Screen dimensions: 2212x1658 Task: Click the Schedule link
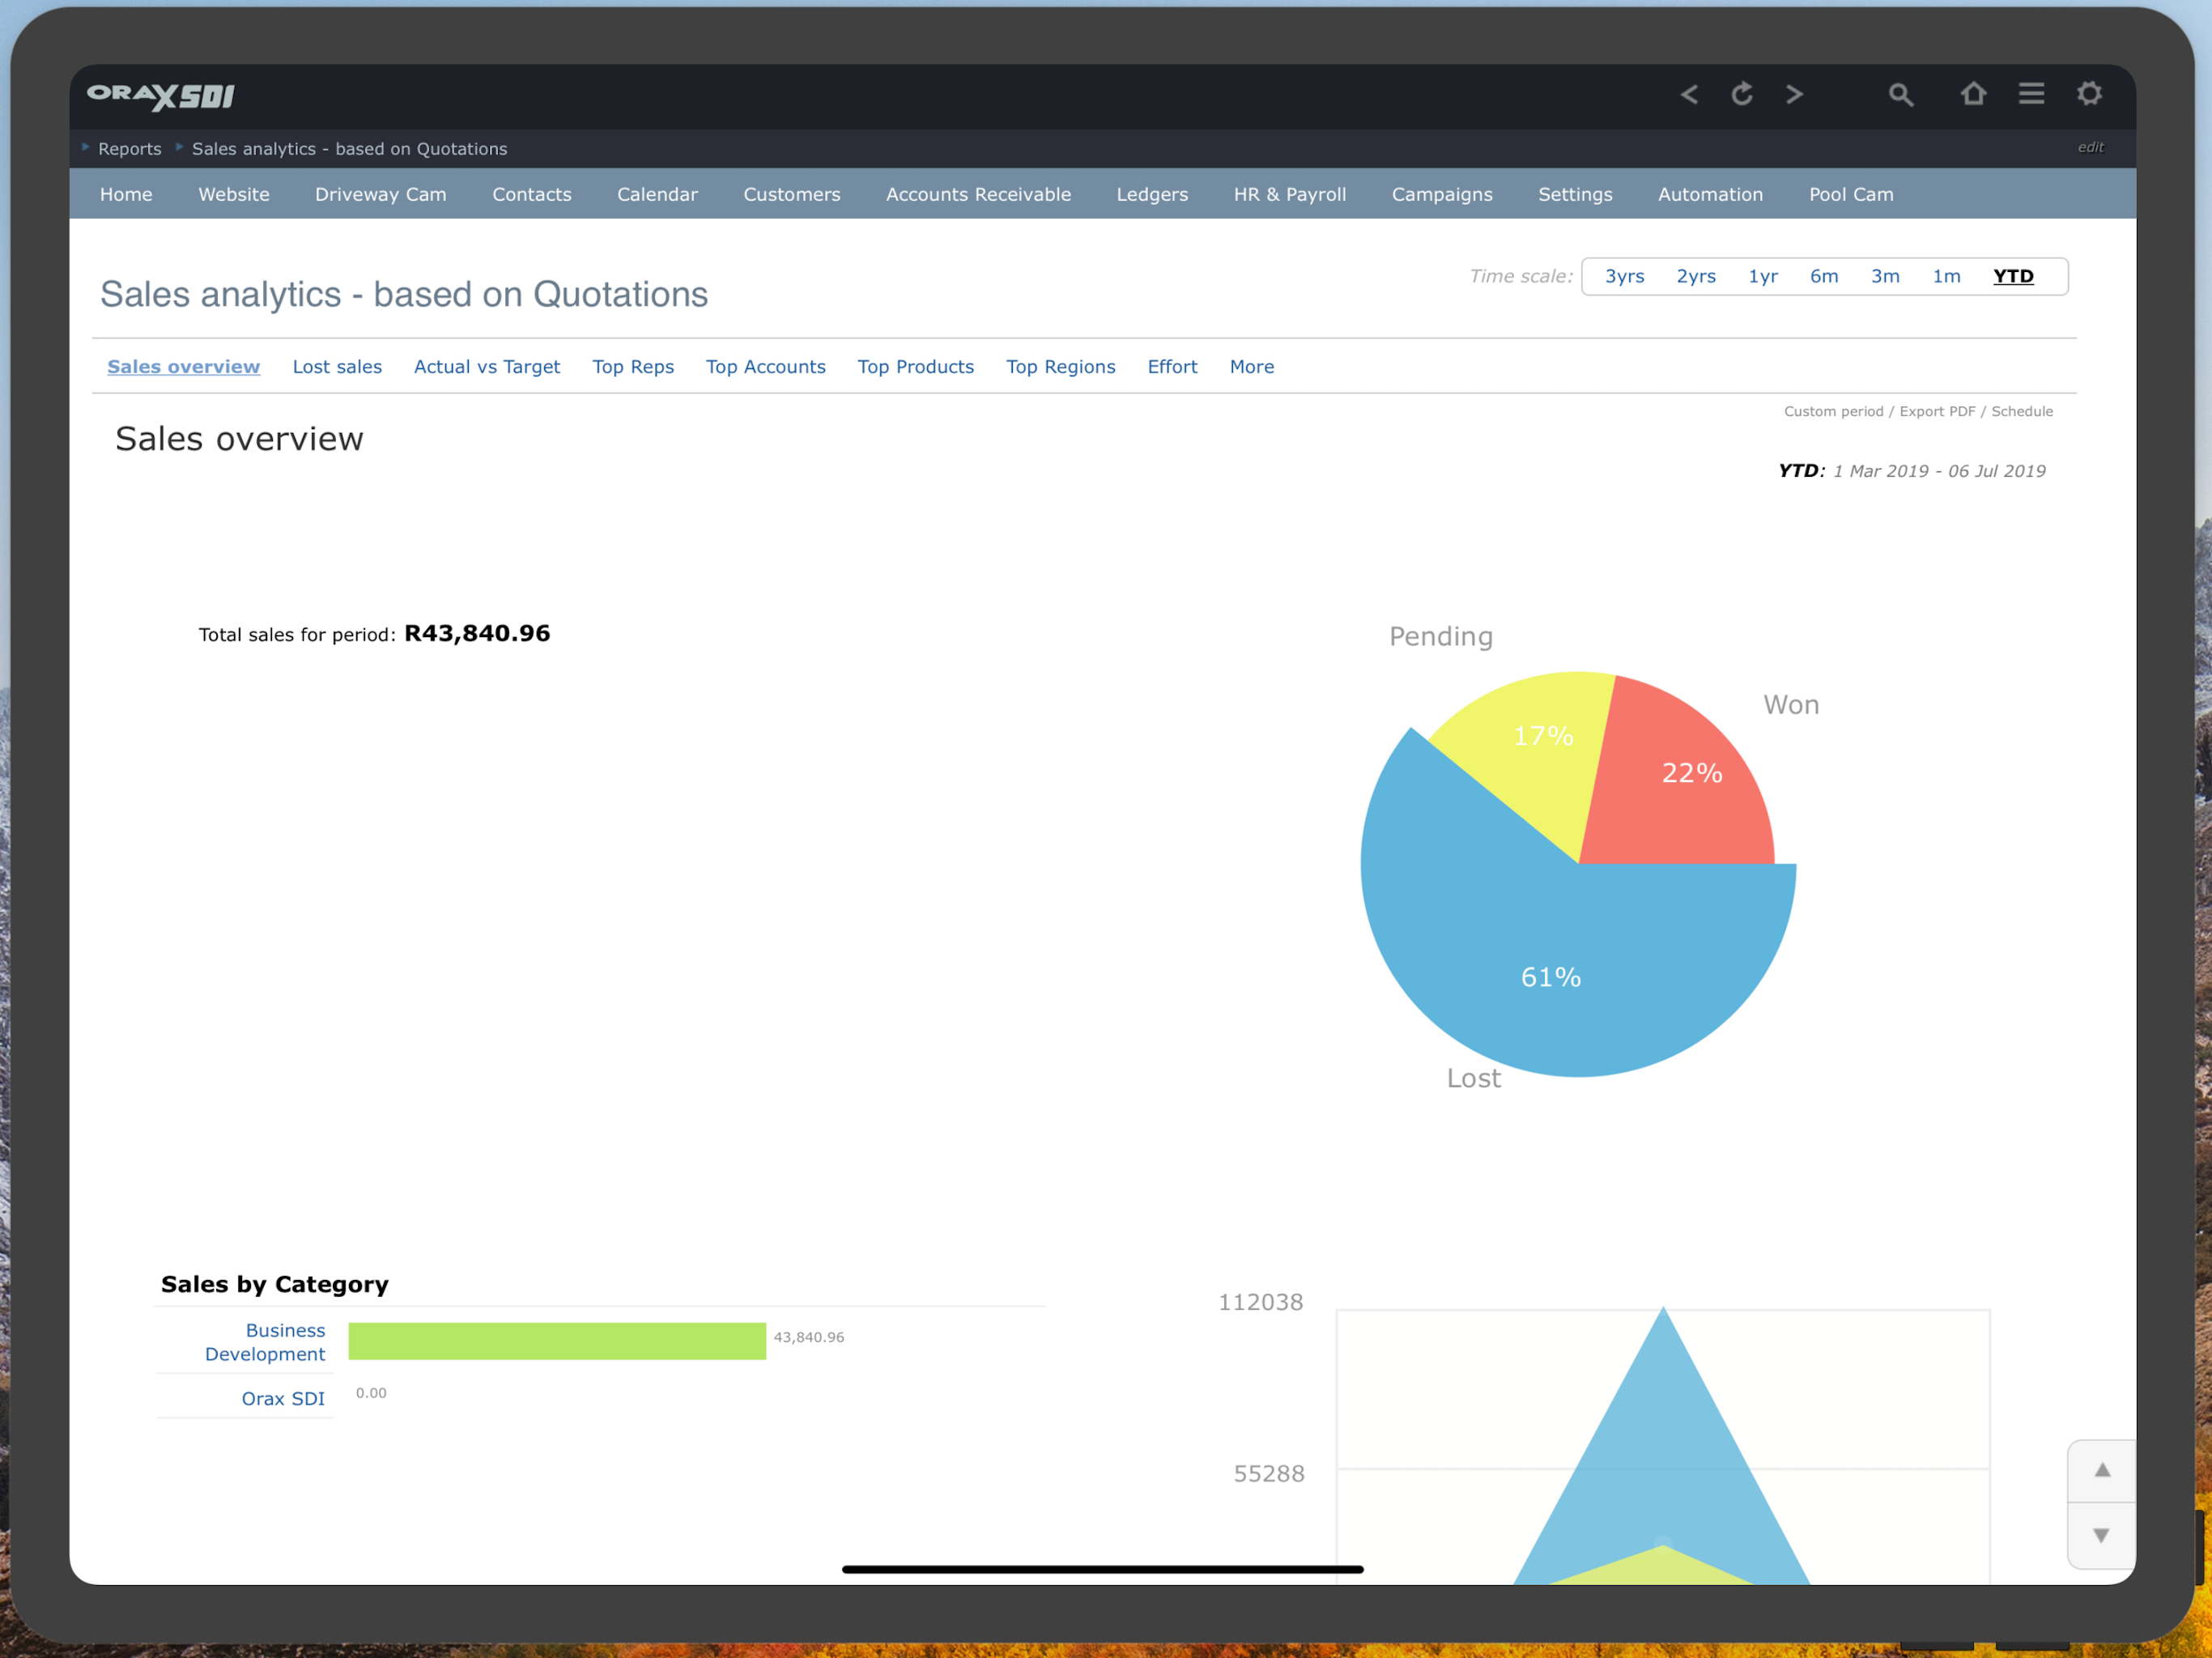2021,411
